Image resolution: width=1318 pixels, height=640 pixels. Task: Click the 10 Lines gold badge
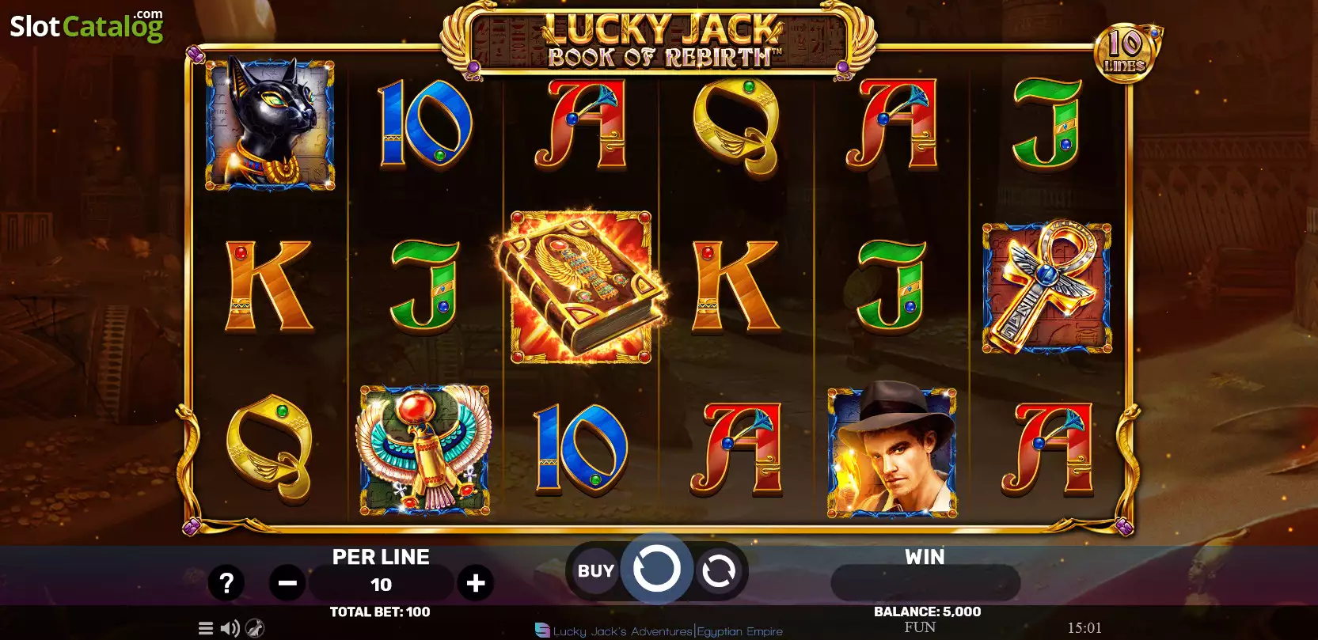click(1125, 52)
